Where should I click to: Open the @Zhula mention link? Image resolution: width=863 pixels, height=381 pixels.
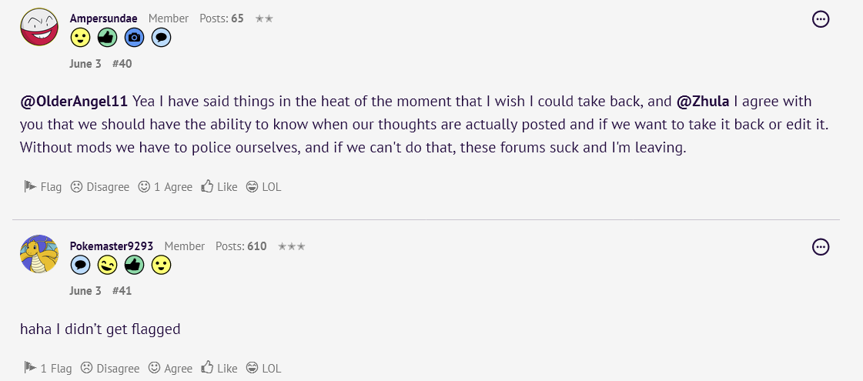pyautogui.click(x=703, y=102)
